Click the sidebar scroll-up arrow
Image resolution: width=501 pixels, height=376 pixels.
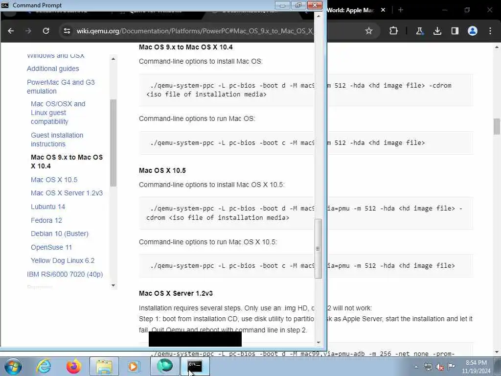[x=113, y=59]
